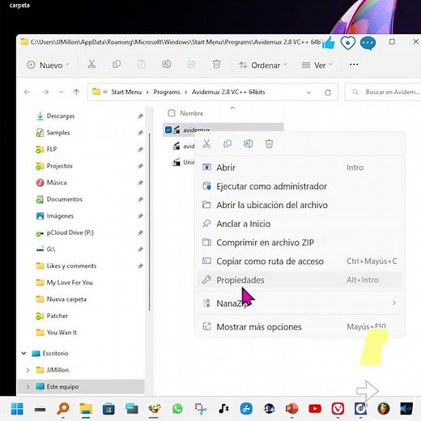Open the Snipping Tool taskbar icon
Screen dimensions: 421x421
pyautogui.click(x=201, y=409)
